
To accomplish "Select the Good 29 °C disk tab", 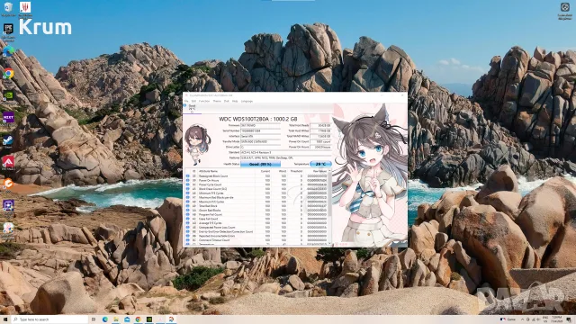I will (192, 108).
